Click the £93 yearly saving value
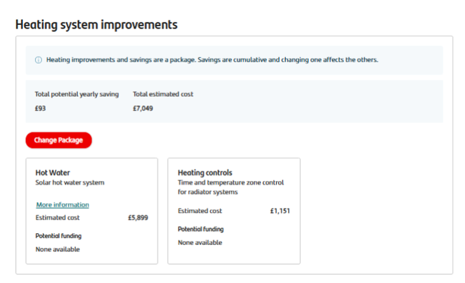Image resolution: width=465 pixels, height=283 pixels. point(40,108)
